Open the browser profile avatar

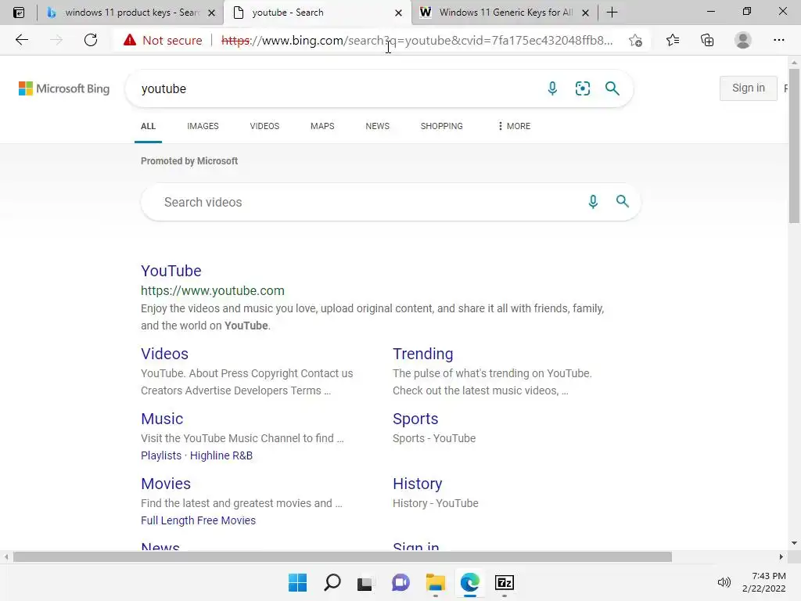click(x=743, y=40)
